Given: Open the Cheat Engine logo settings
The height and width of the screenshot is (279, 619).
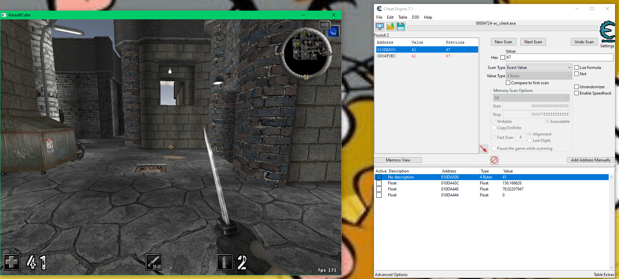Looking at the screenshot, I should 607,31.
